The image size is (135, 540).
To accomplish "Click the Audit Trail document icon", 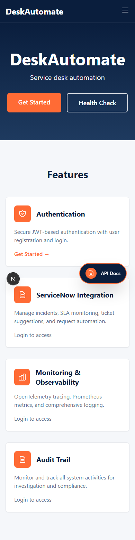I will click(x=22, y=459).
